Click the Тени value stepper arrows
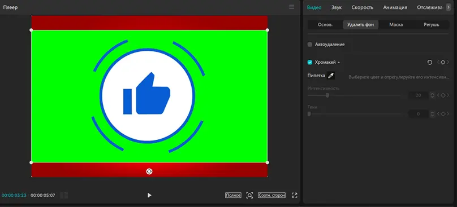Image resolution: width=457 pixels, height=207 pixels. [x=432, y=114]
